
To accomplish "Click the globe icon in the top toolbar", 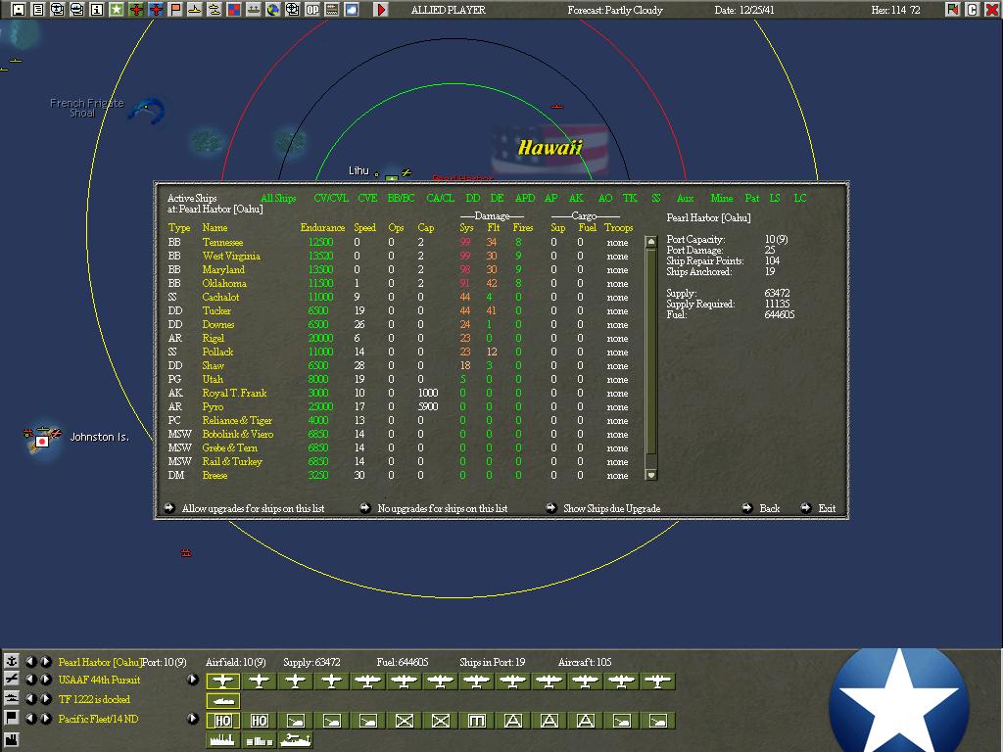I will click(273, 10).
